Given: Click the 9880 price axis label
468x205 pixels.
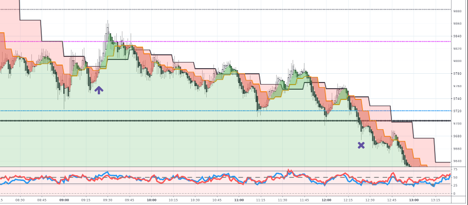Looking at the screenshot, I should pos(457,11).
